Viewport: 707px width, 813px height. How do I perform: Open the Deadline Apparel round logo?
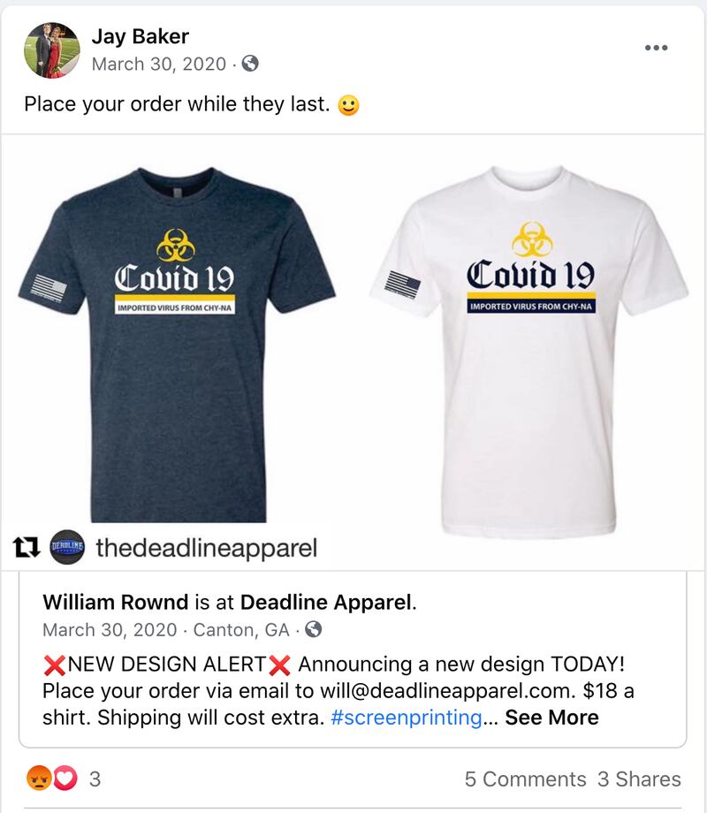pyautogui.click(x=67, y=547)
